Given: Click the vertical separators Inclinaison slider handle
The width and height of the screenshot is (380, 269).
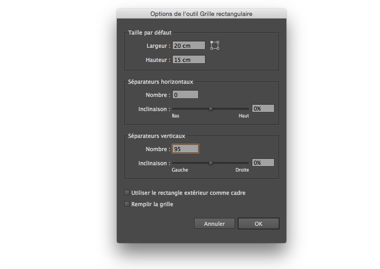Looking at the screenshot, I should 210,163.
